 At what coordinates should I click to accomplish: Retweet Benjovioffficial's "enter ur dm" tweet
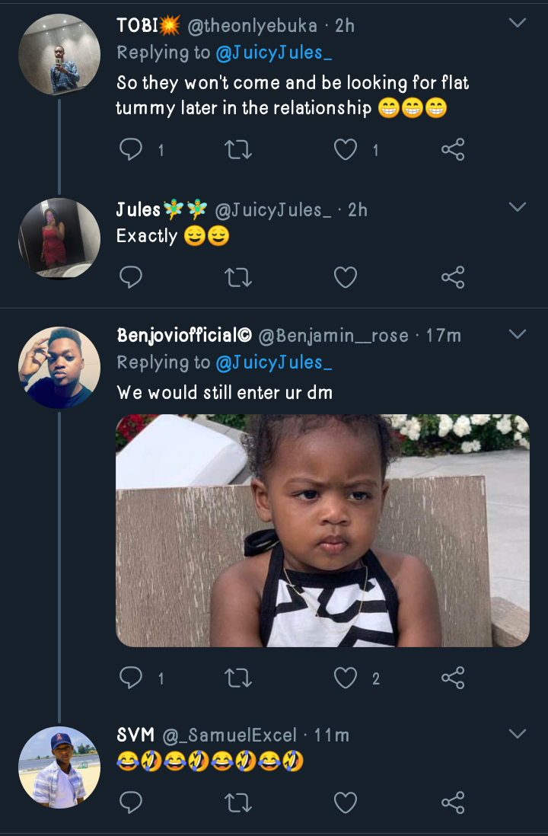coord(238,678)
